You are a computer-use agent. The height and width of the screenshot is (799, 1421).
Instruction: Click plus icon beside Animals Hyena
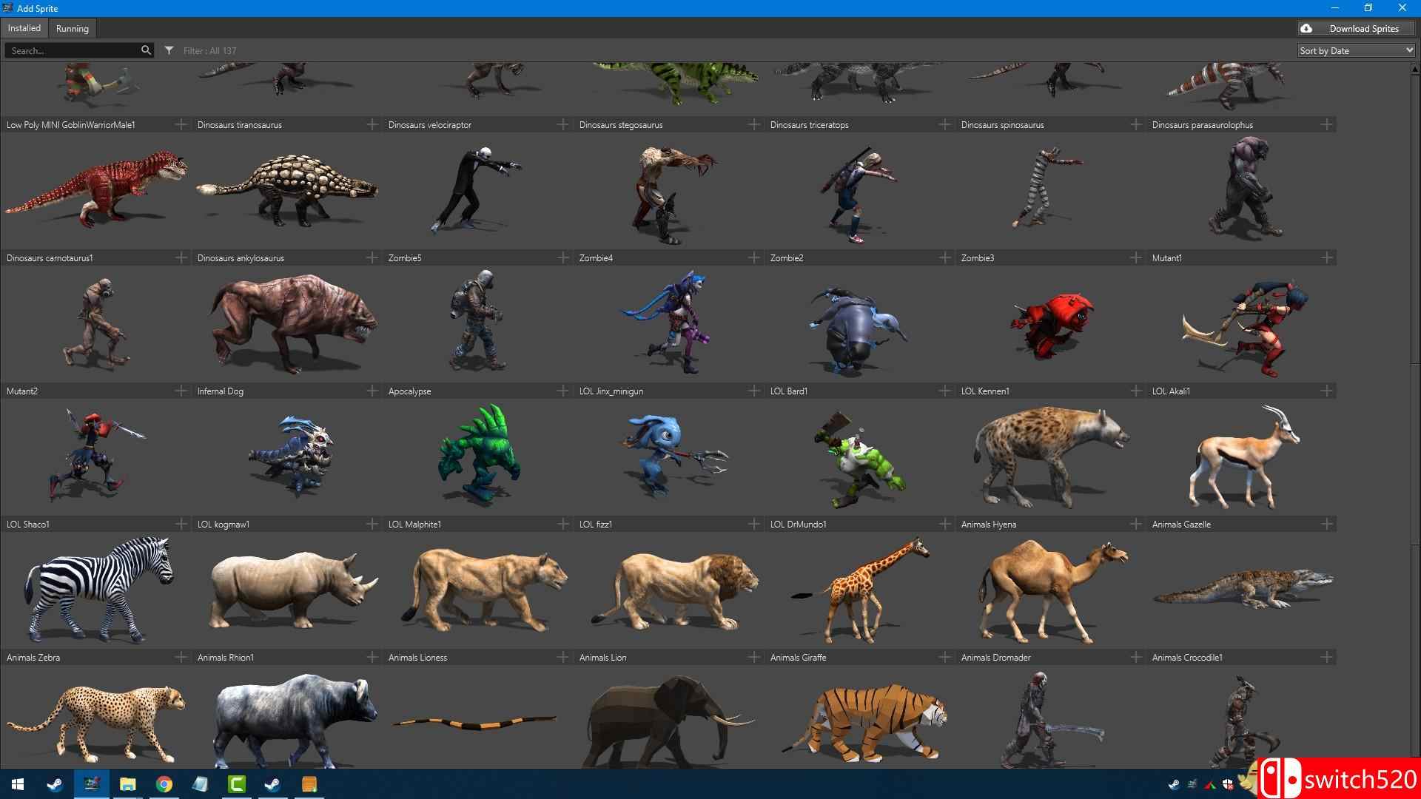(x=1135, y=524)
